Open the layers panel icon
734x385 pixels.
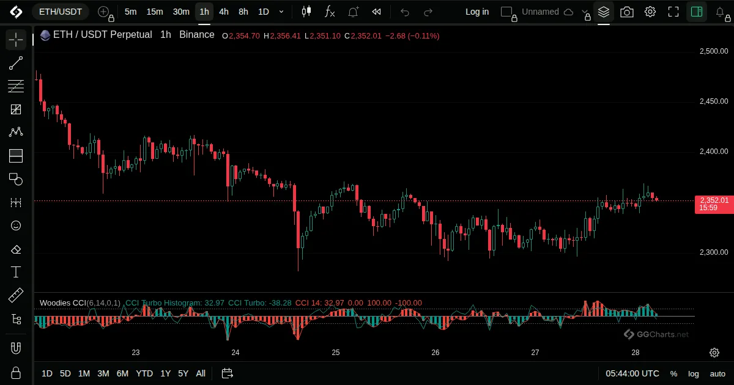(x=604, y=12)
